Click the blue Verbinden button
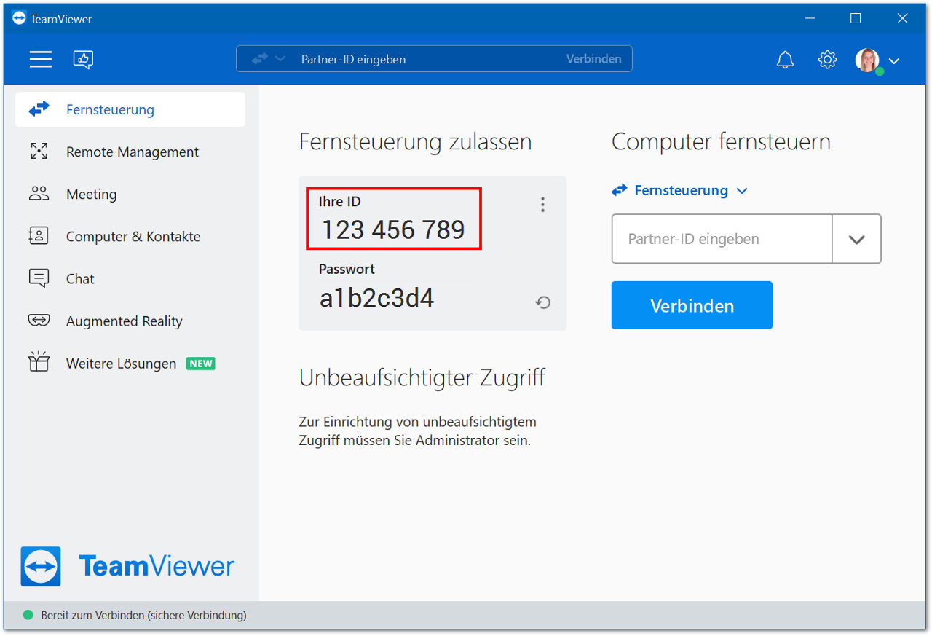The width and height of the screenshot is (932, 636). click(692, 305)
